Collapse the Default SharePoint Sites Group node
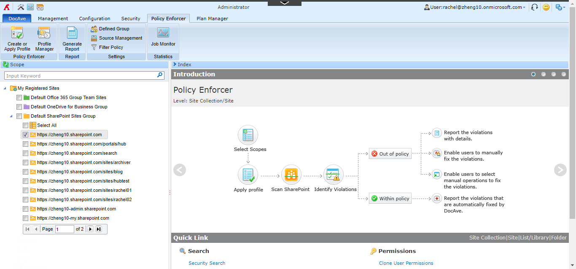Viewport: 576px width, 269px height. point(12,116)
